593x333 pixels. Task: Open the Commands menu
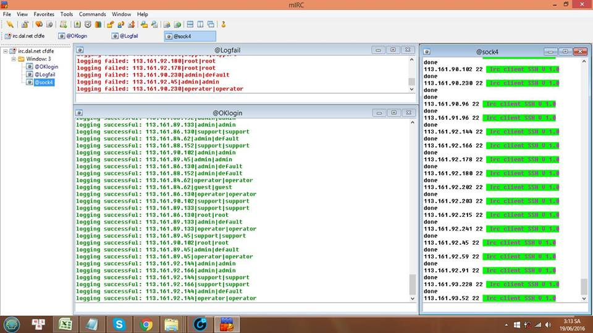tap(92, 14)
